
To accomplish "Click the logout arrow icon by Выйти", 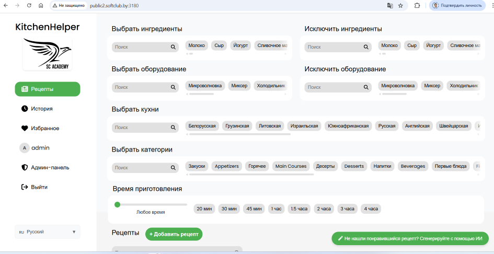I will tap(25, 187).
